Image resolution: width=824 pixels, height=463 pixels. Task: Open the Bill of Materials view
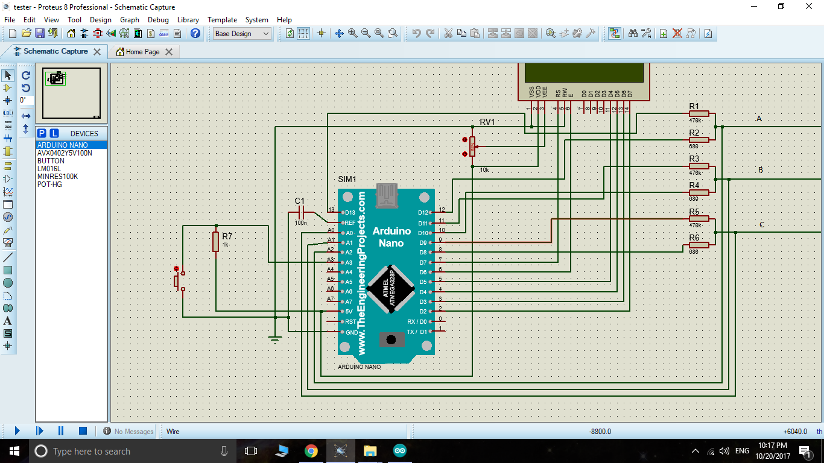(152, 33)
